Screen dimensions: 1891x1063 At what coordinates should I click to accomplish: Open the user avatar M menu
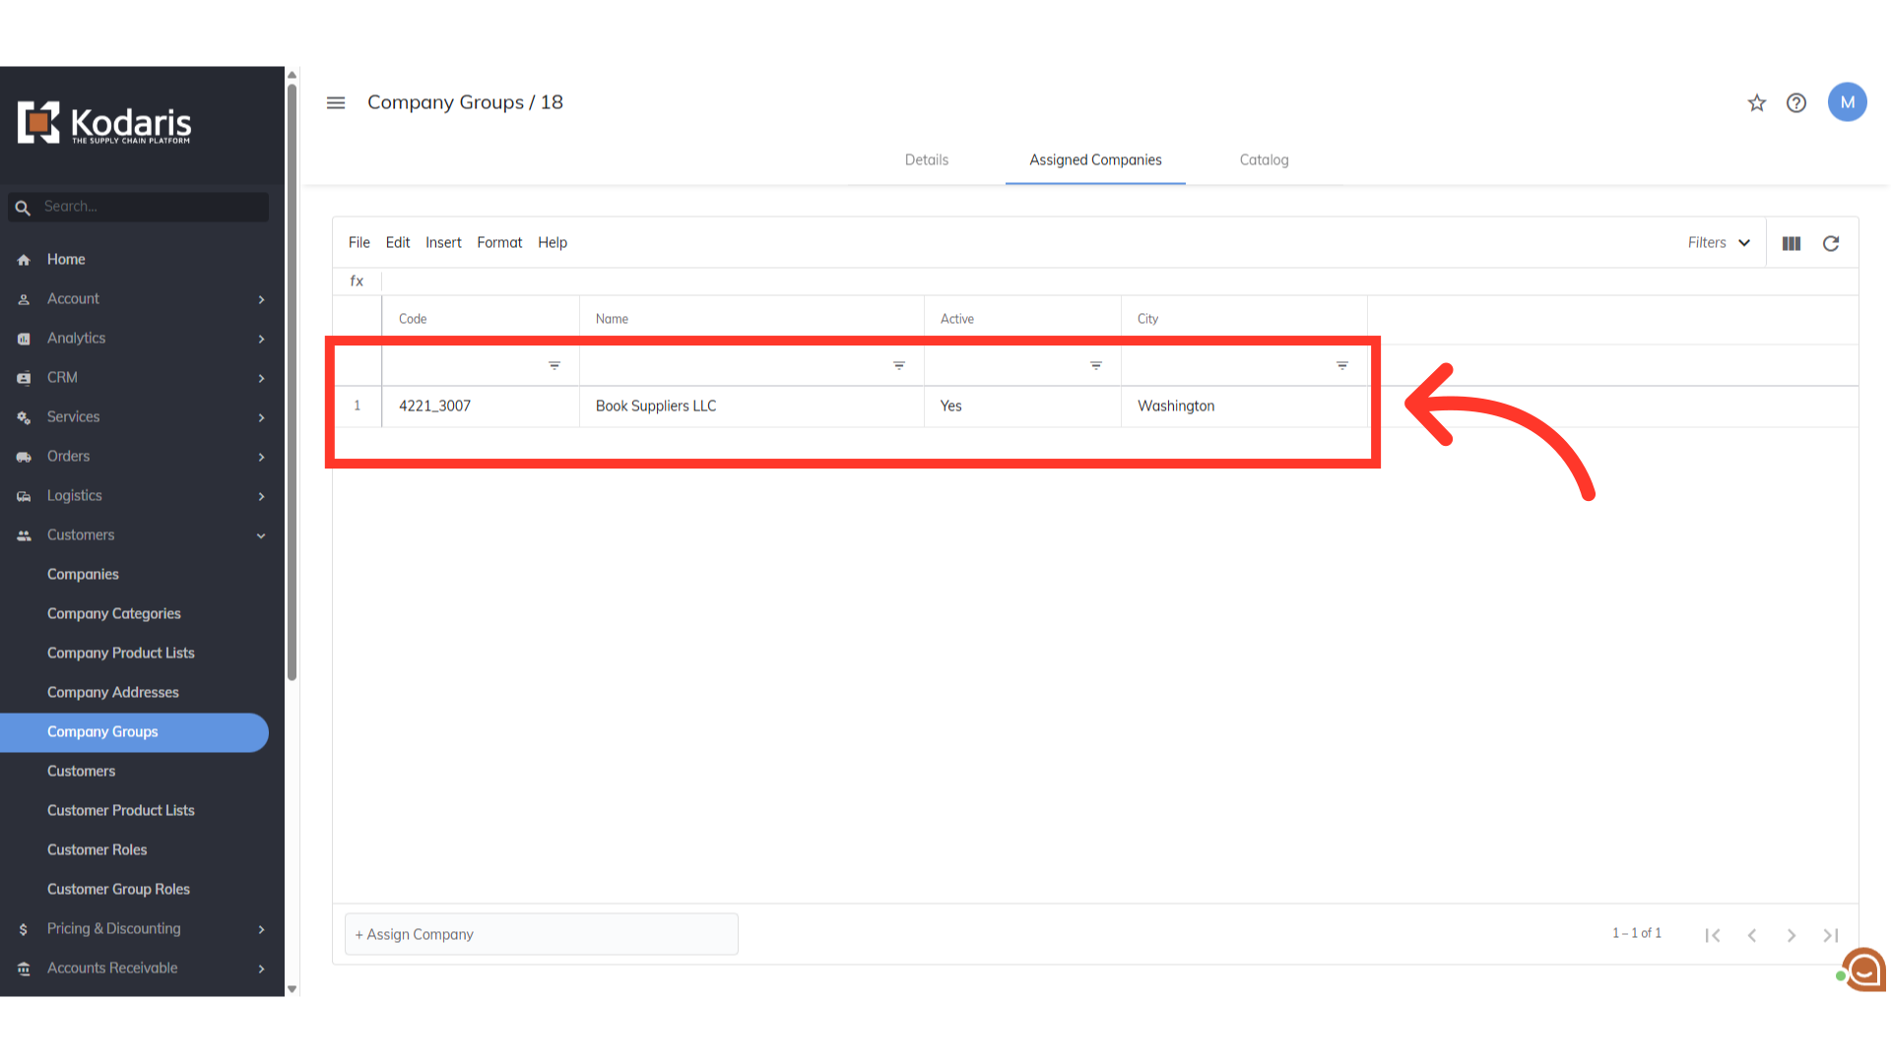tap(1847, 102)
